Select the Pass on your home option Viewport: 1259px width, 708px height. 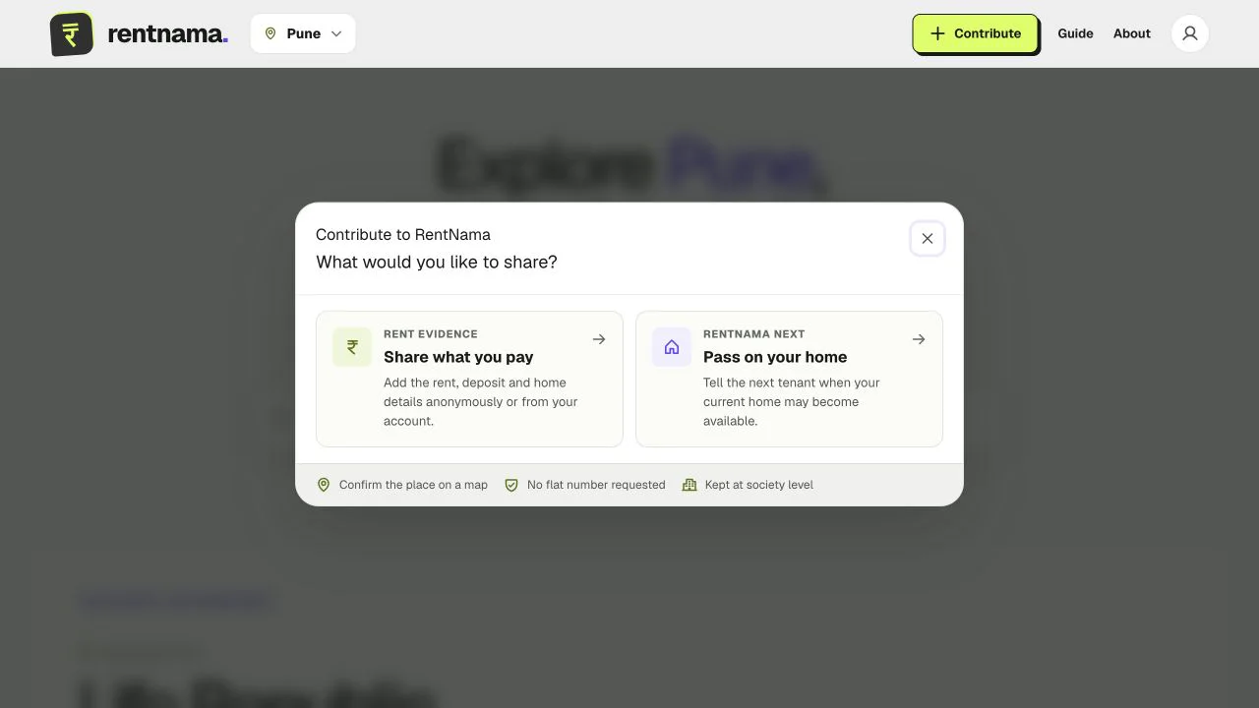pos(789,379)
